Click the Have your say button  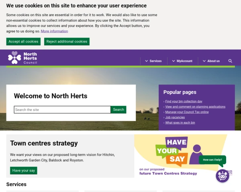(24, 170)
